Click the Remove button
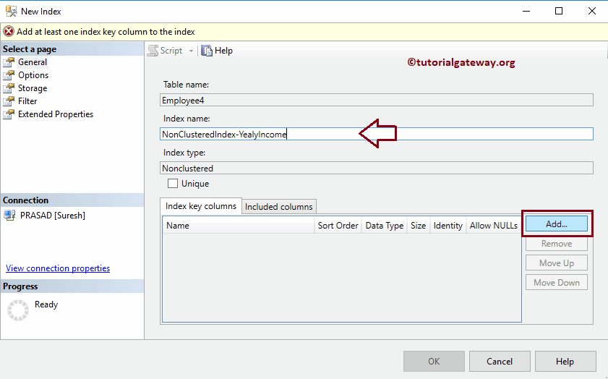Viewport: 608px width, 379px height. [557, 244]
